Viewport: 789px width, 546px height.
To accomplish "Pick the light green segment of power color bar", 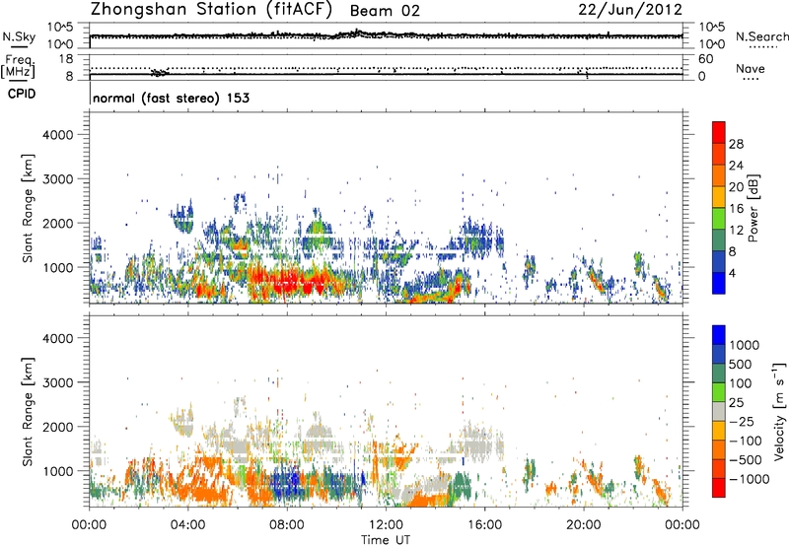I will point(719,219).
